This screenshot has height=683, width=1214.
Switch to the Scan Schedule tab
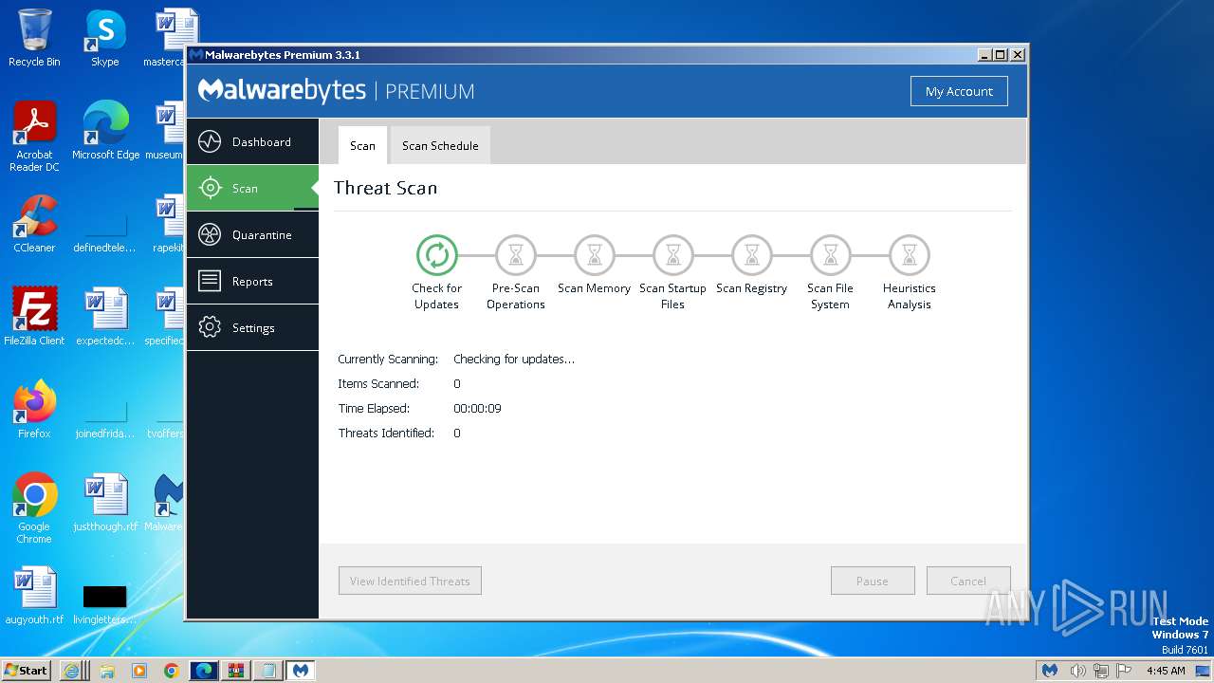[x=440, y=145]
